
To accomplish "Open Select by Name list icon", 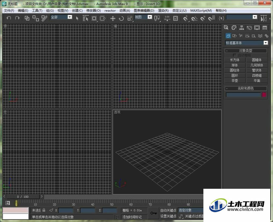I will tap(85, 18).
